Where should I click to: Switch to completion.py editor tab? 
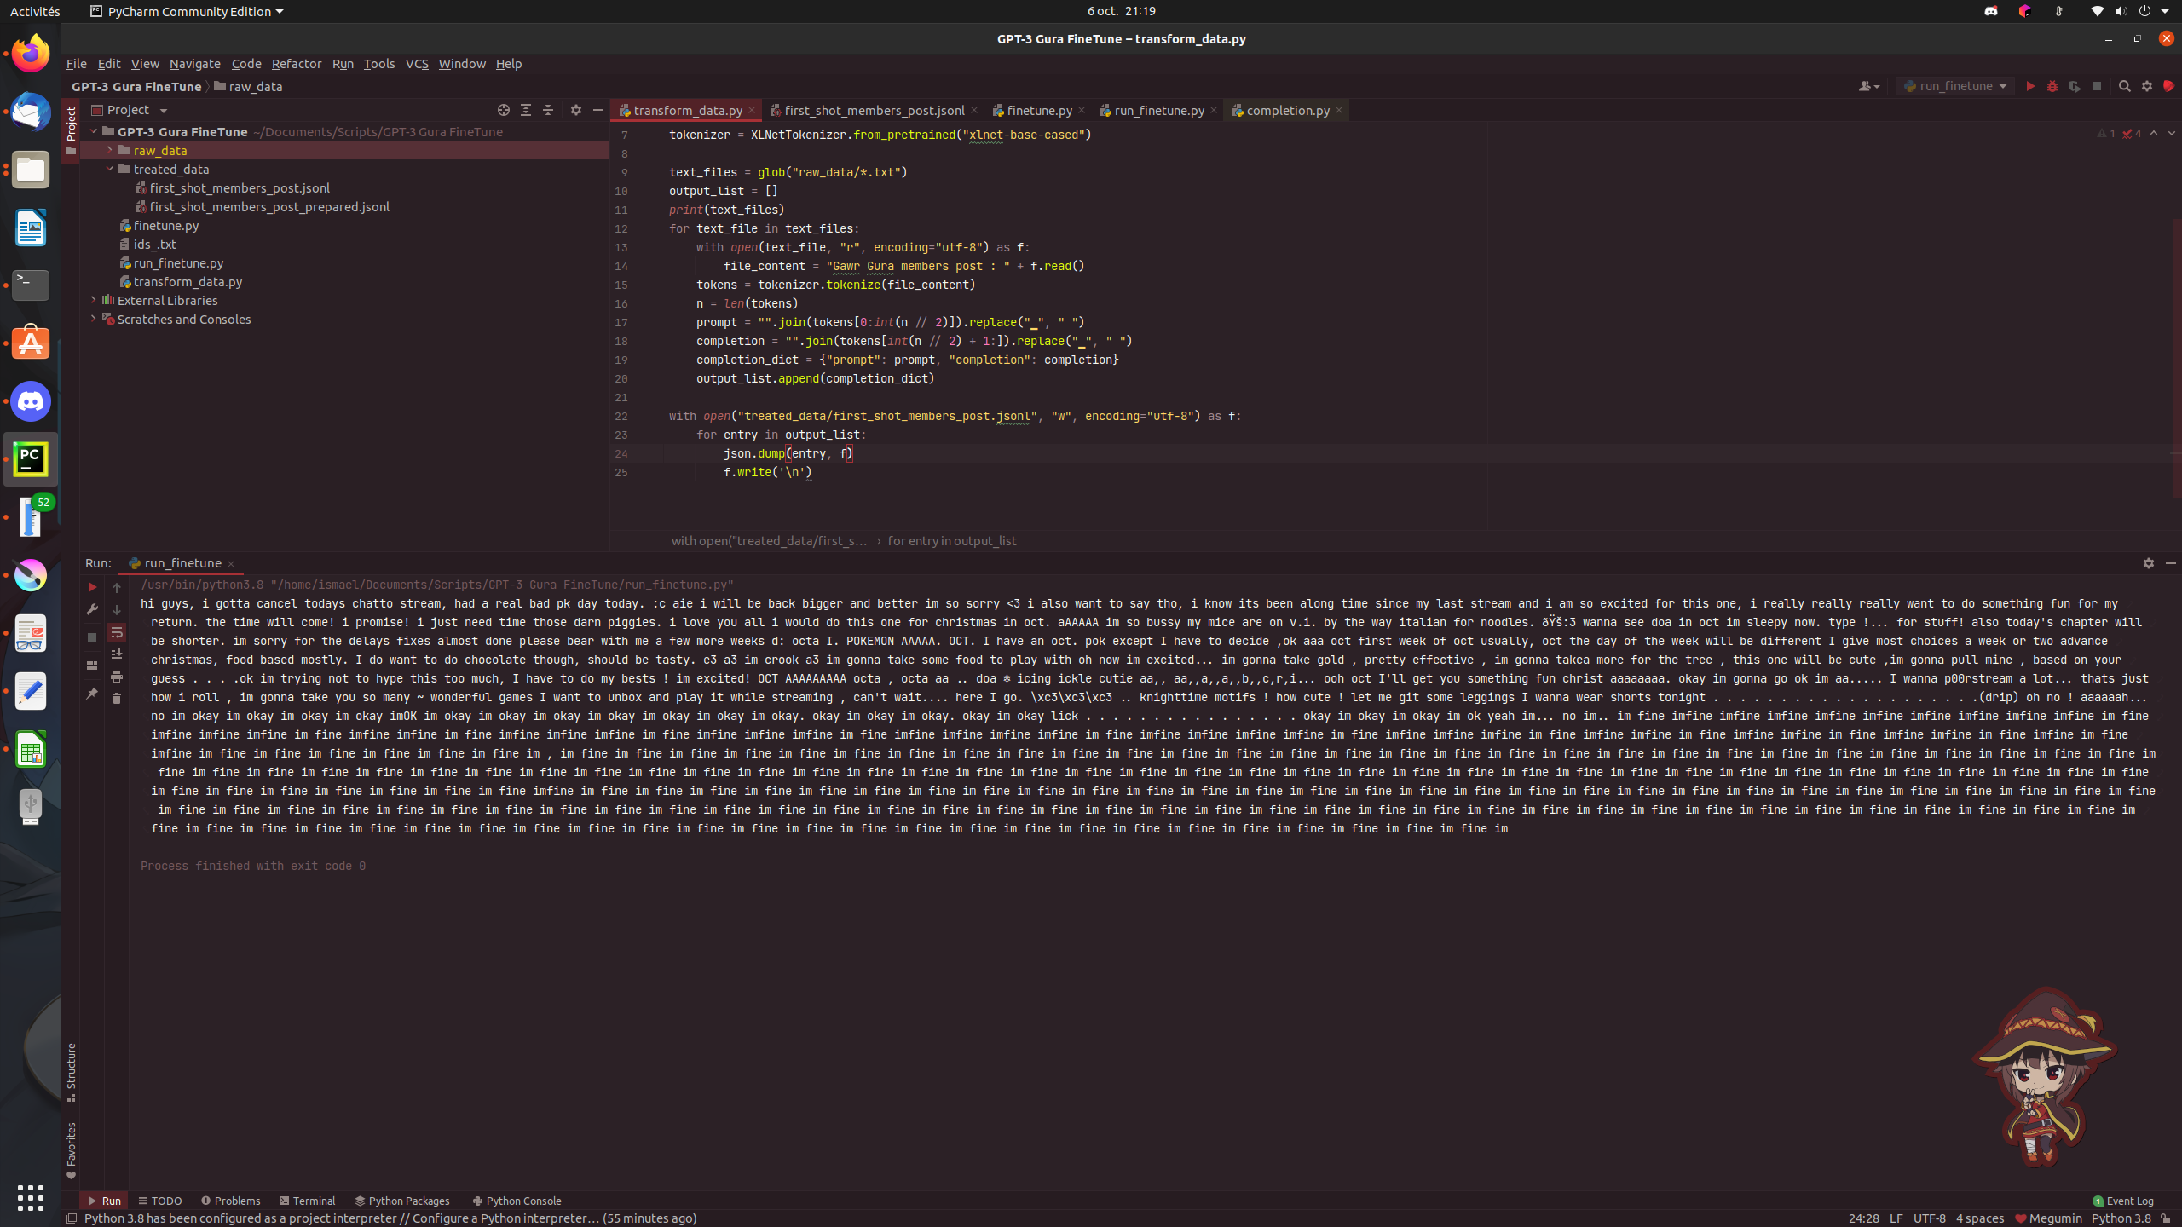(x=1286, y=110)
